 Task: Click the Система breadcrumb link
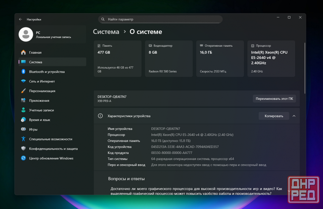click(x=106, y=32)
